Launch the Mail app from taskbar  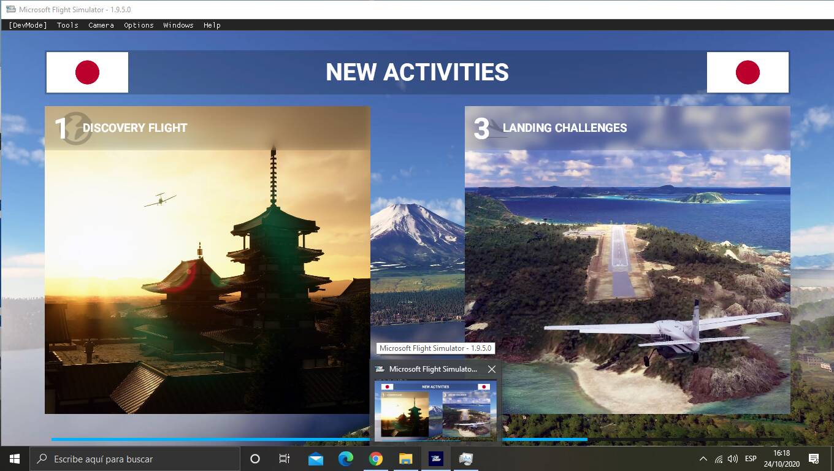[x=316, y=459]
